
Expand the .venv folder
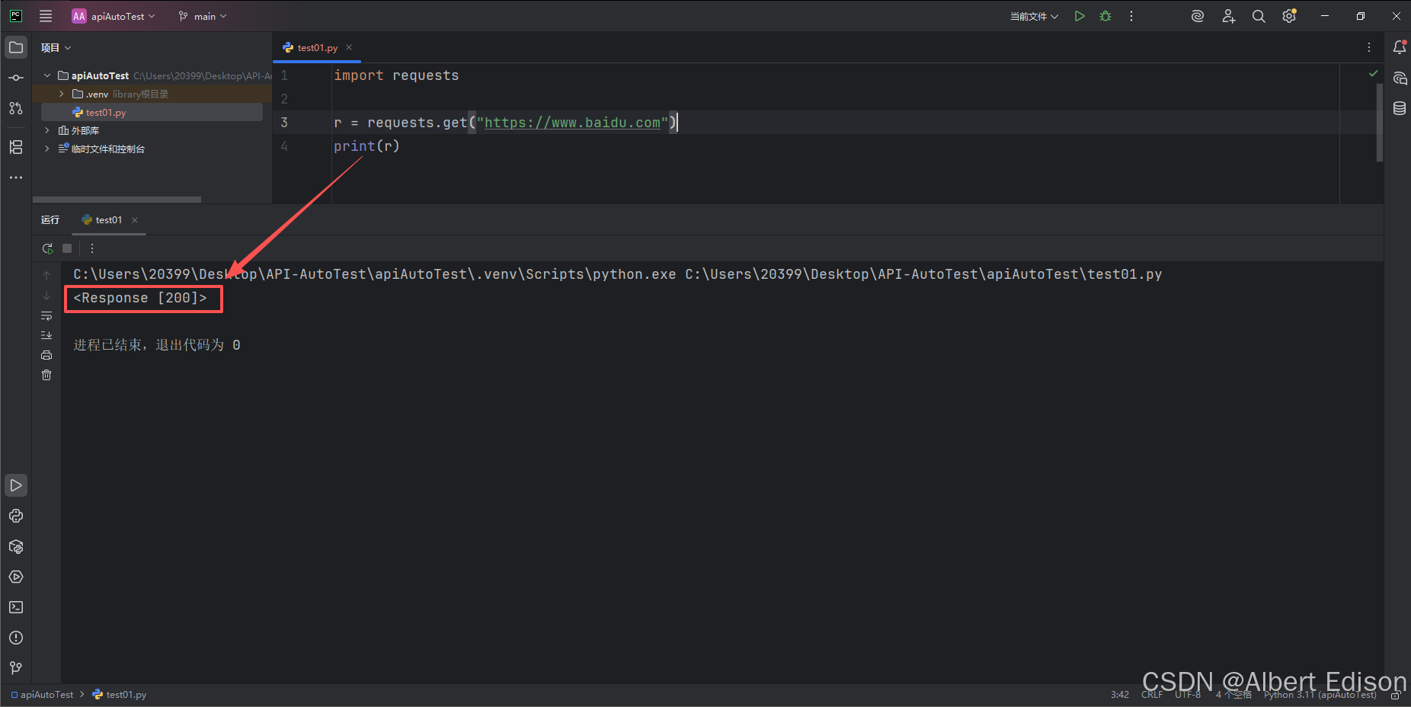[x=62, y=94]
